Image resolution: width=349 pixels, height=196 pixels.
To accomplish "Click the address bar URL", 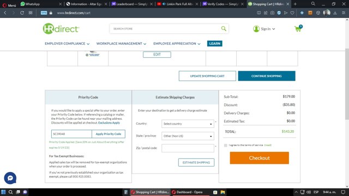I will click(x=74, y=13).
